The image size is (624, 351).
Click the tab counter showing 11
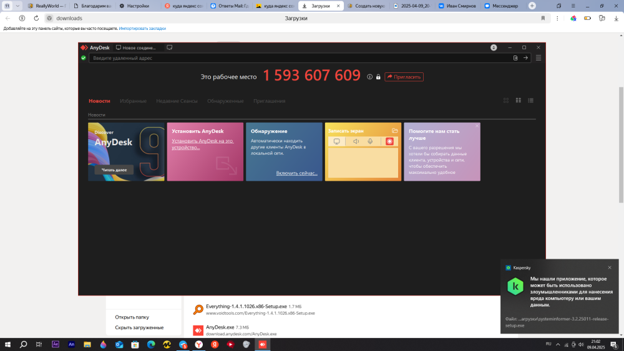[7, 6]
